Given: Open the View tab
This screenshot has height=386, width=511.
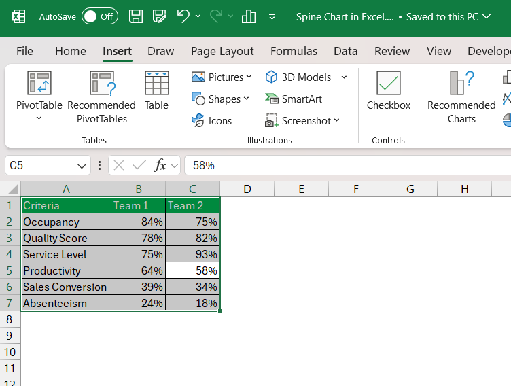Looking at the screenshot, I should pos(439,51).
